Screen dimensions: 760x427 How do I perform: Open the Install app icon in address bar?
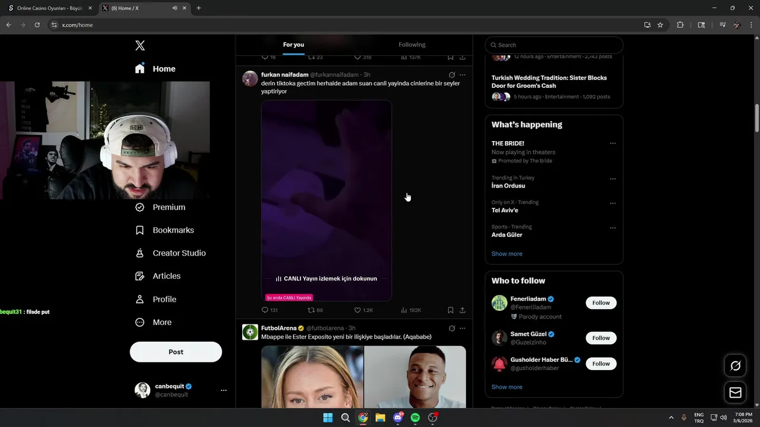point(647,25)
